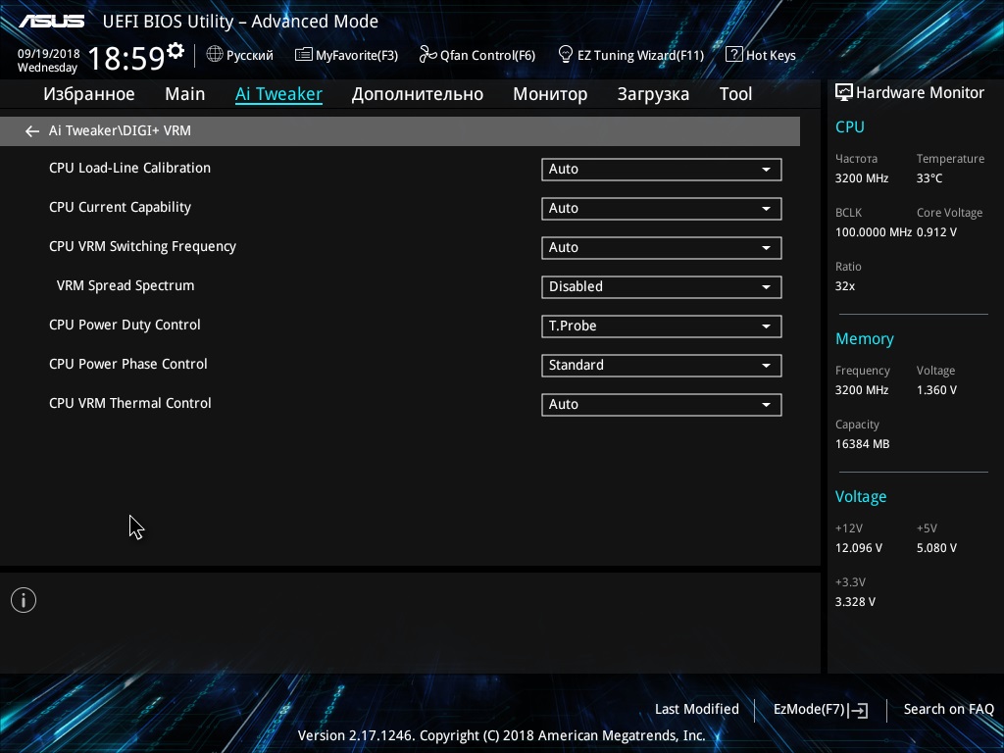Click the Voltage section heading
The image size is (1004, 753).
[x=861, y=497]
